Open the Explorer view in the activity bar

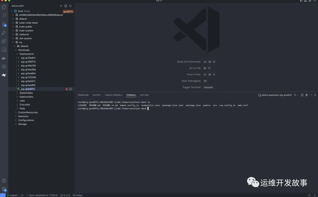coord(4,7)
